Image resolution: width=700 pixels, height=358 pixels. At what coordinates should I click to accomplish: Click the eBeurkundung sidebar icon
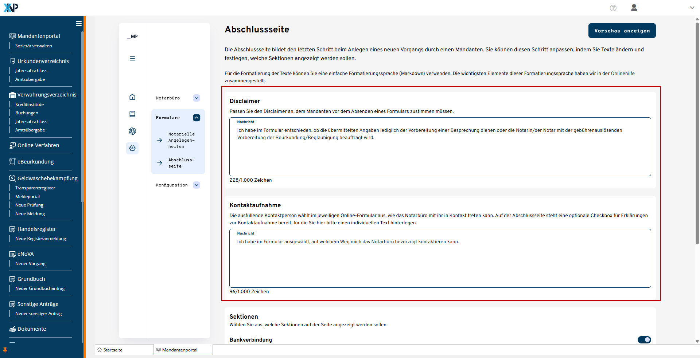click(x=12, y=162)
